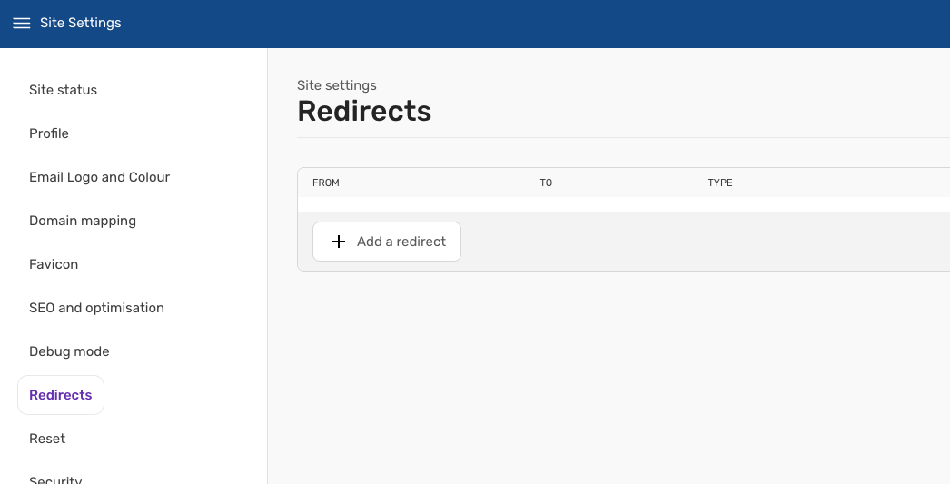Open the hamburger navigation menu
950x484 pixels.
point(21,23)
